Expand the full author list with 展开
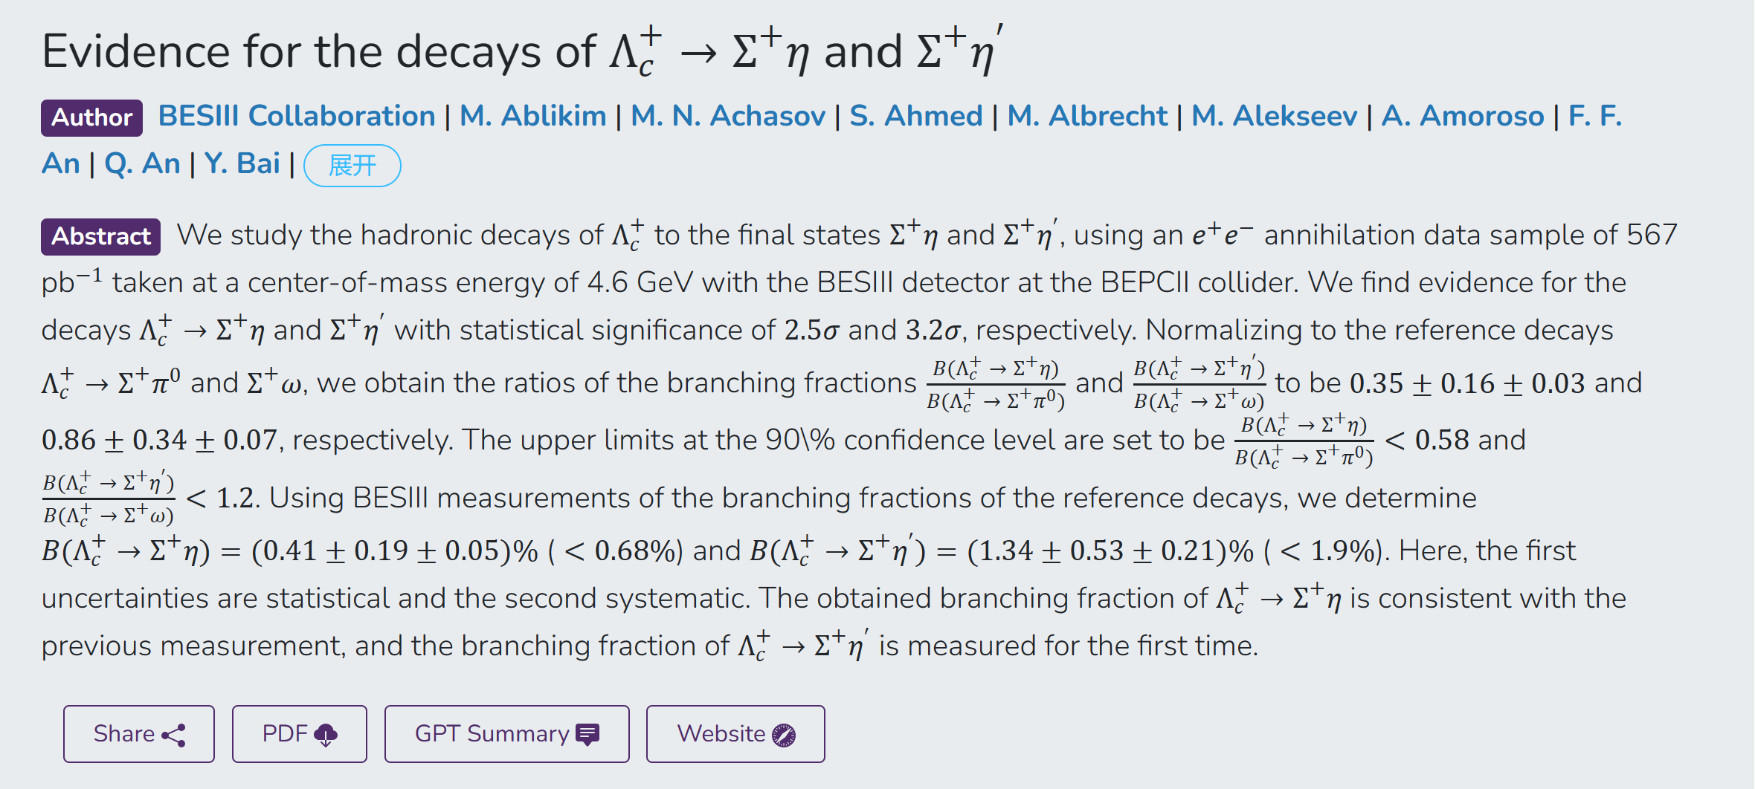 click(352, 166)
